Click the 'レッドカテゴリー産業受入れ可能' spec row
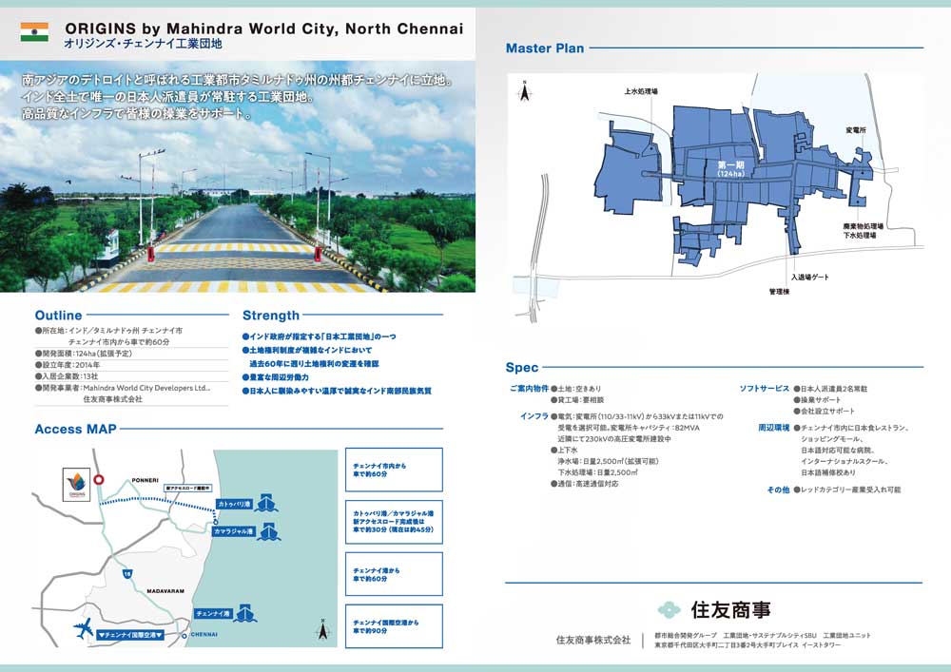The image size is (951, 672). click(847, 490)
